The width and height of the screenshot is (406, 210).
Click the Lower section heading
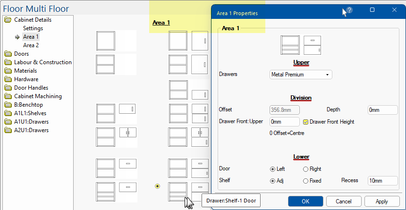(x=301, y=157)
